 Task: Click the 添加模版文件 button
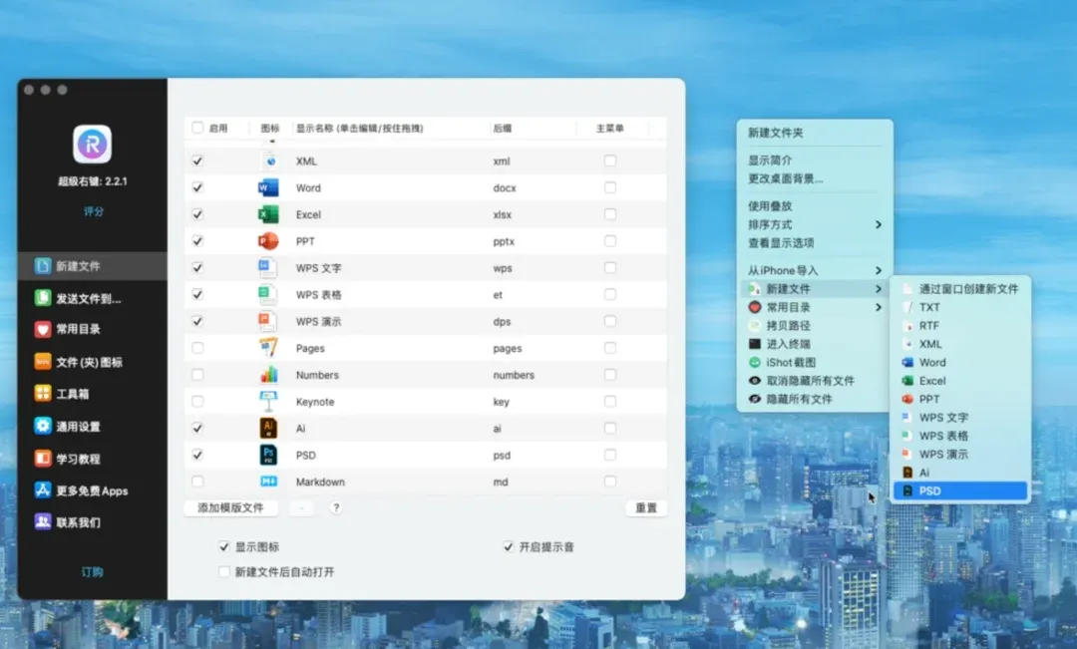(230, 507)
